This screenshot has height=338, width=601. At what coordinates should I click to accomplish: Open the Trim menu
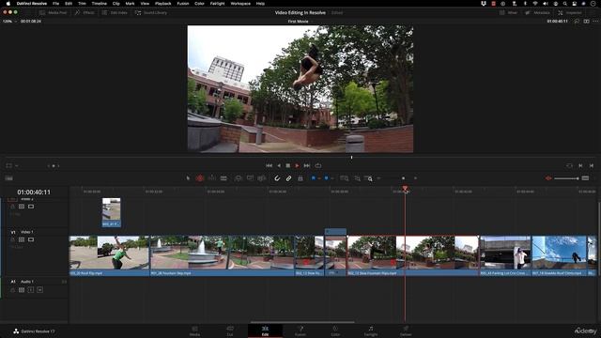[82, 4]
